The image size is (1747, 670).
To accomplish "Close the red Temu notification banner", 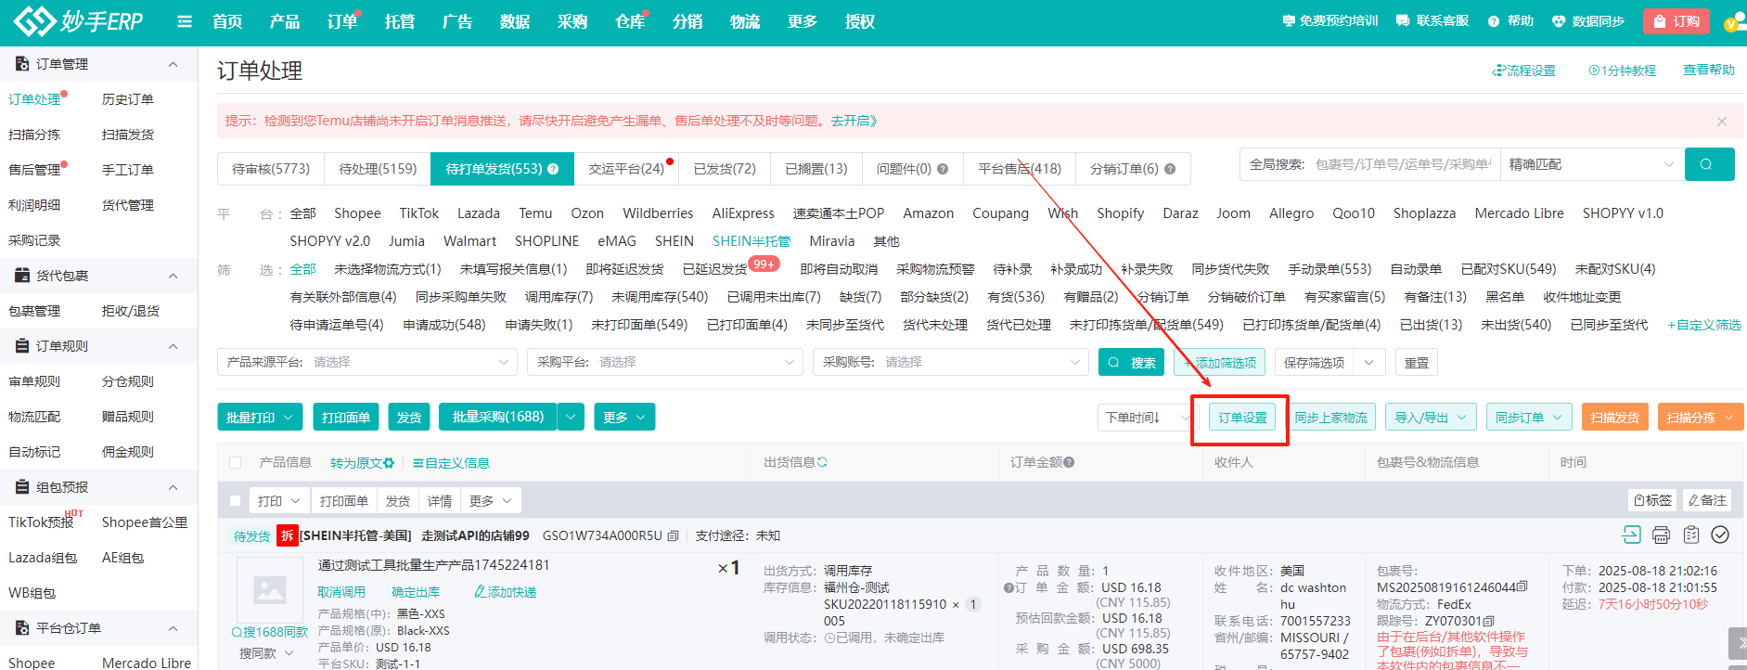I will [1721, 122].
